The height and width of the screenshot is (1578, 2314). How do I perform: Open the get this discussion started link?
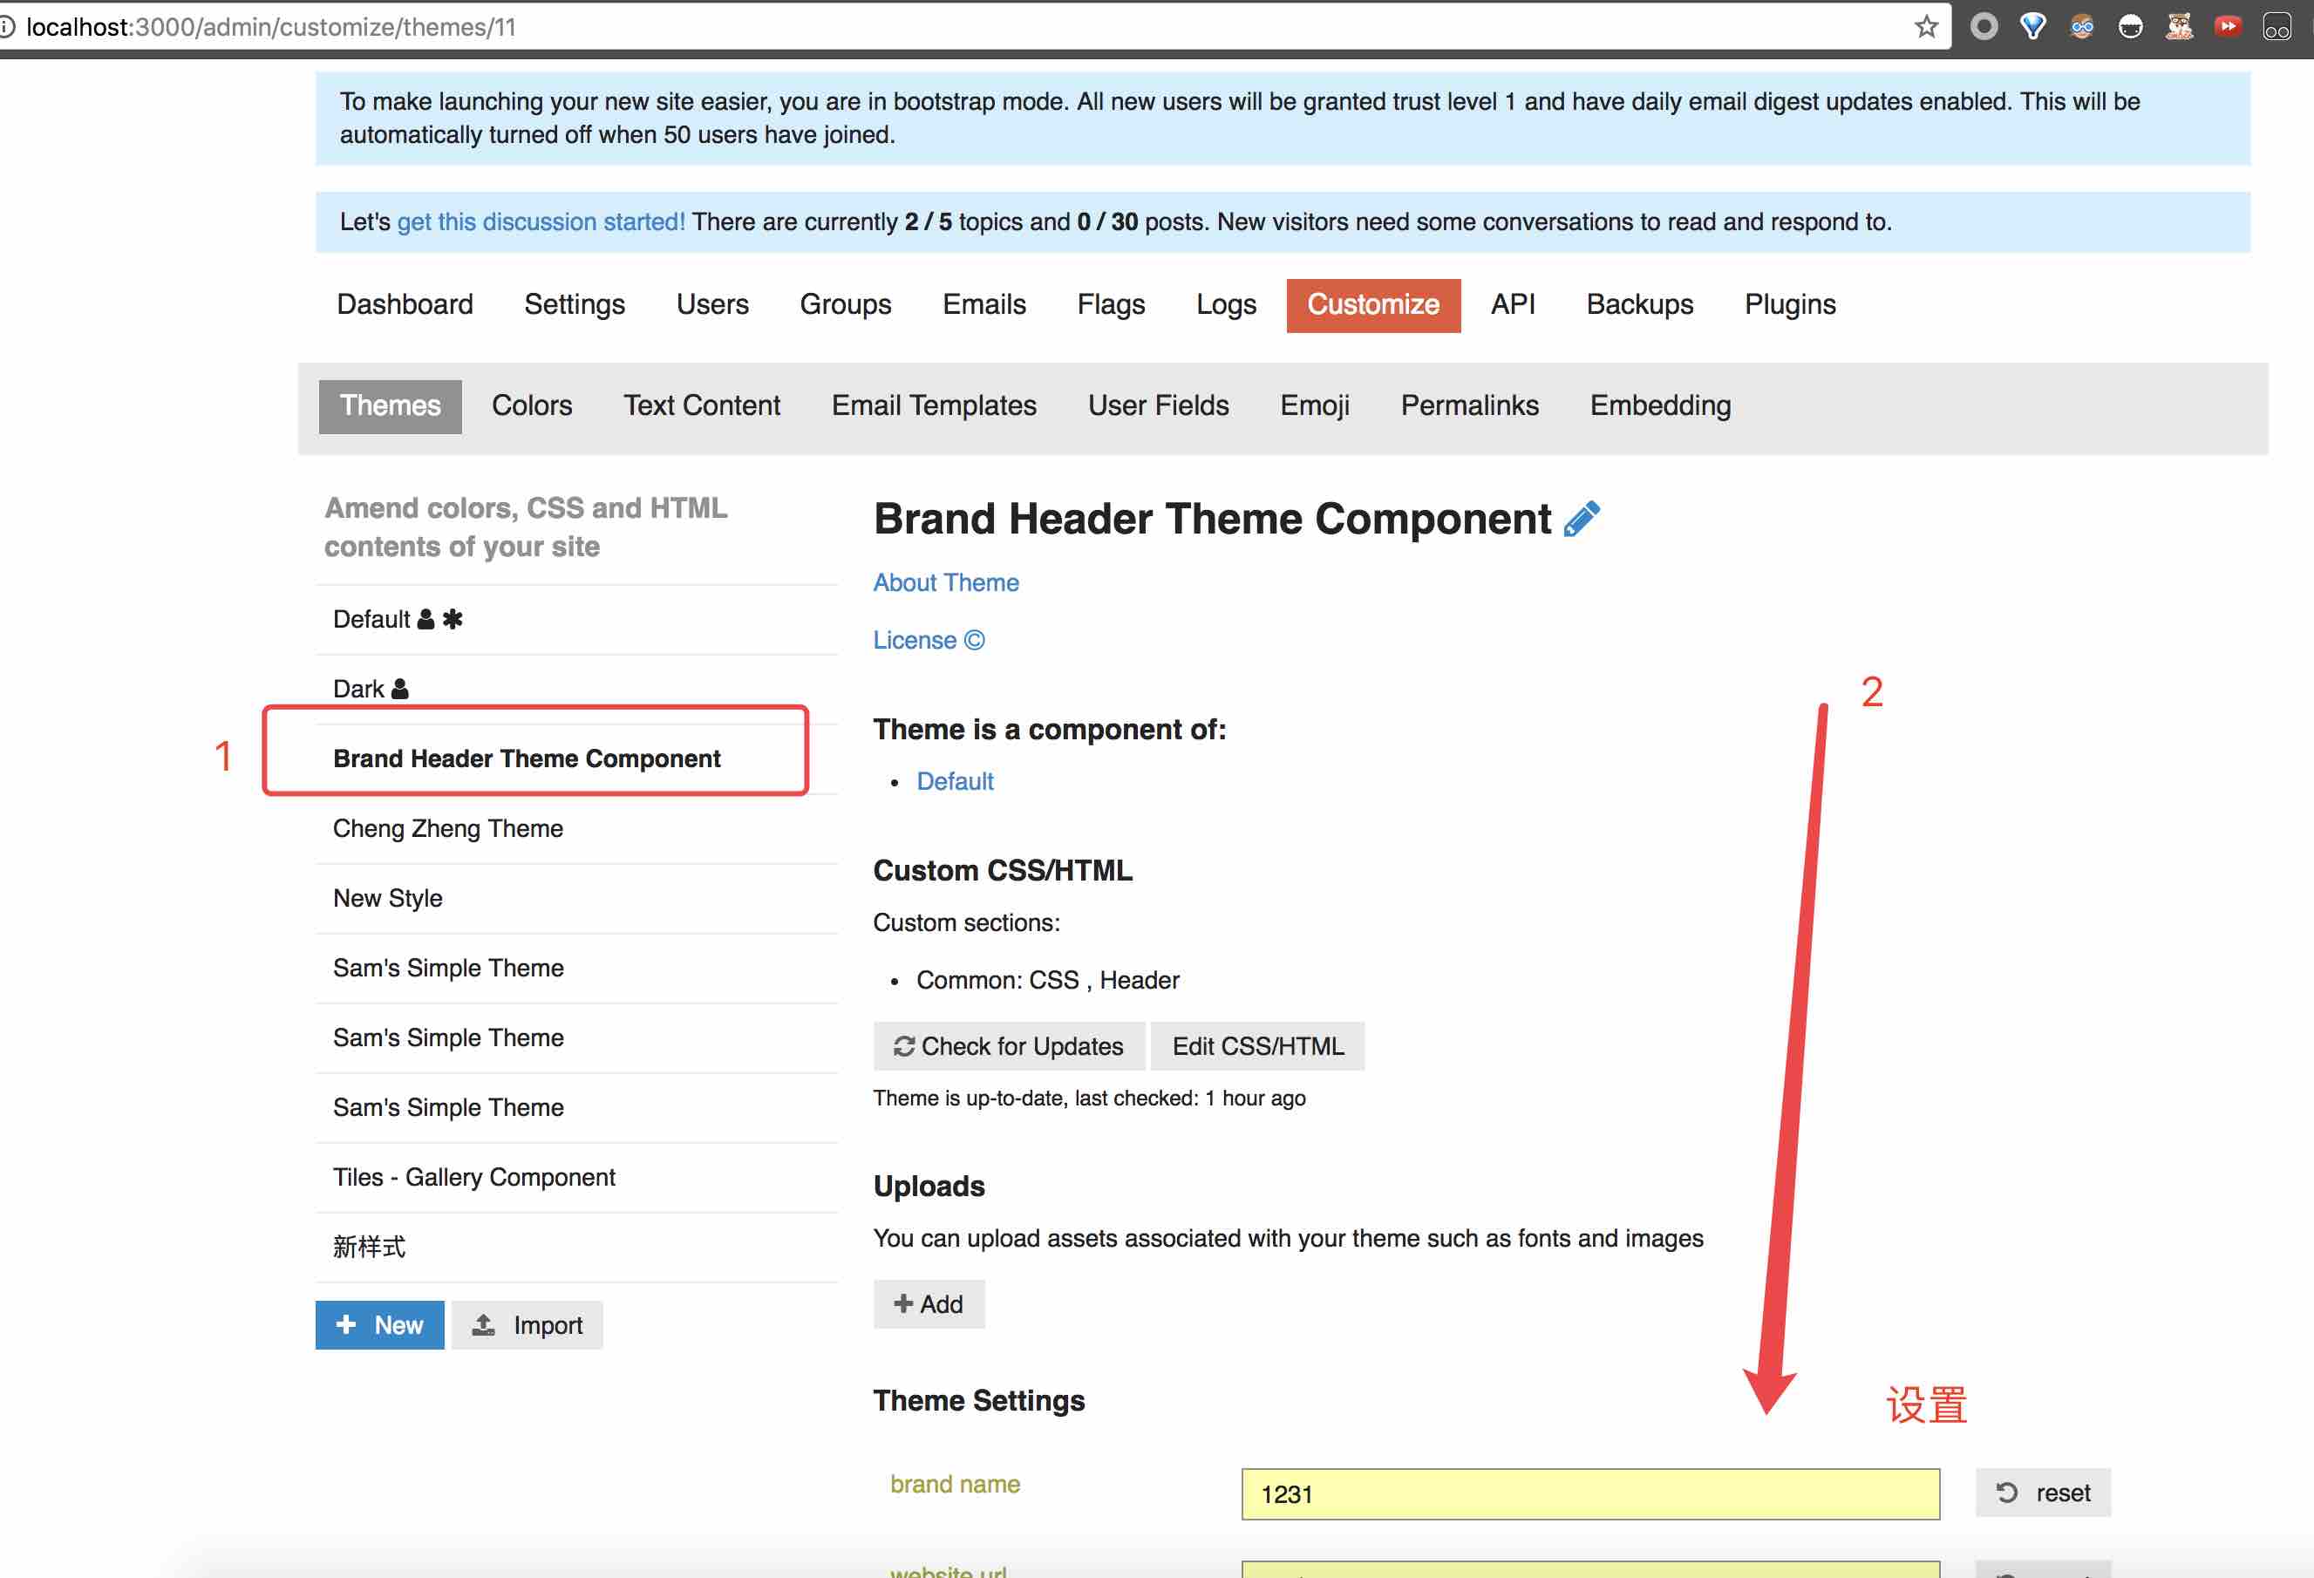pyautogui.click(x=541, y=221)
